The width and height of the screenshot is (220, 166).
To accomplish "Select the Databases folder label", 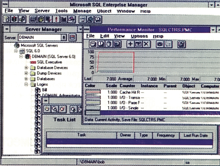I will coord(46,79).
